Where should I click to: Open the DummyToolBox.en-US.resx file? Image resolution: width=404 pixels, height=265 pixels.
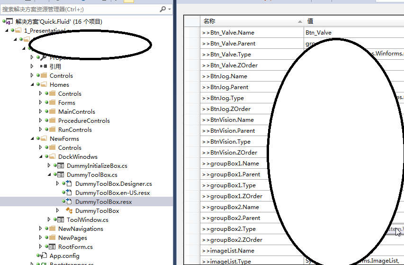click(x=112, y=193)
